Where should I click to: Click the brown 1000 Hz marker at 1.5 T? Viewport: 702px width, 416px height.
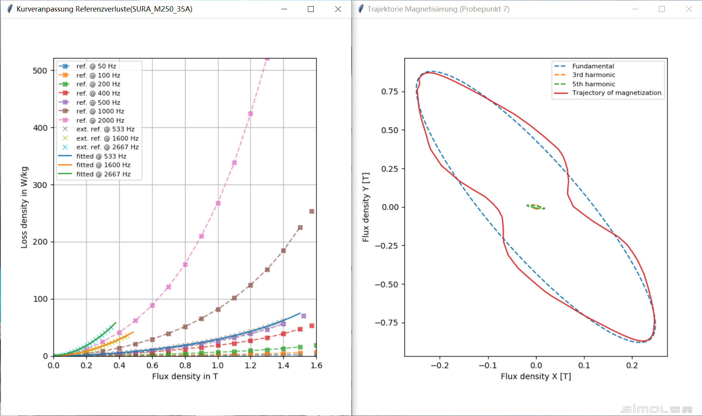[300, 228]
